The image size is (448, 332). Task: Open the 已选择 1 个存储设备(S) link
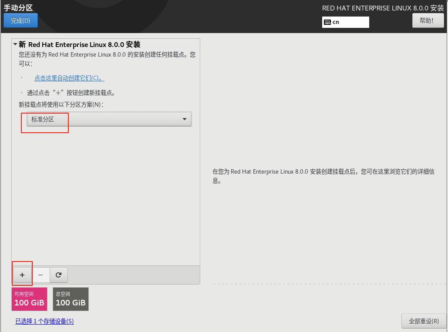(44, 321)
